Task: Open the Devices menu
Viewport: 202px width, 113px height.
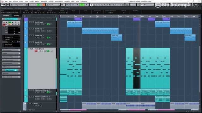Action: [51, 1]
